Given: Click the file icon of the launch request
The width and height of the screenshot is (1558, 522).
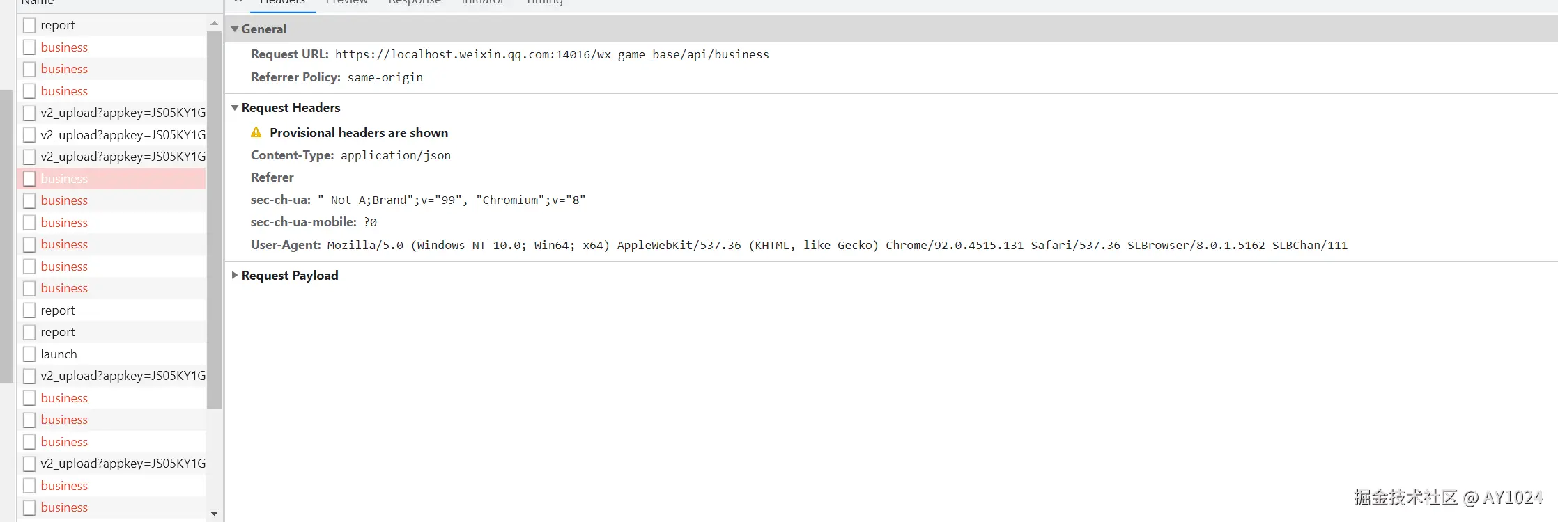Looking at the screenshot, I should pyautogui.click(x=29, y=354).
